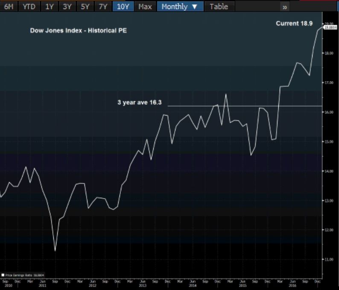This screenshot has width=339, height=290.
Task: Click the 'Current 18.9' annotation text
Action: point(294,23)
